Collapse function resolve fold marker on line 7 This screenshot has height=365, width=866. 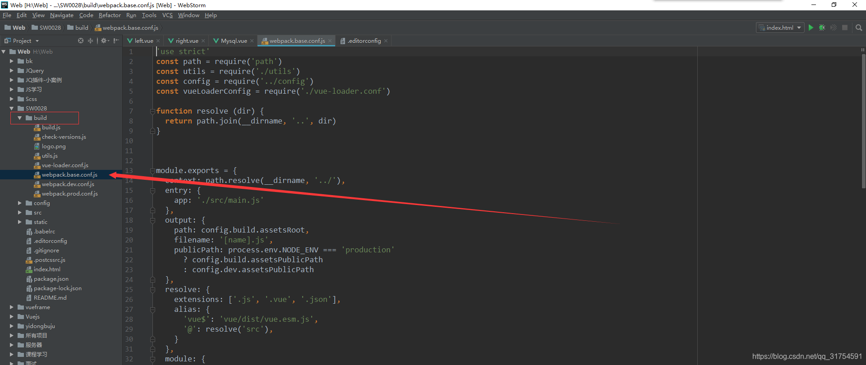pyautogui.click(x=152, y=111)
